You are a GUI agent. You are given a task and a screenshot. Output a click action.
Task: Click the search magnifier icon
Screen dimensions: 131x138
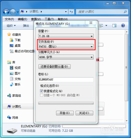click(x=125, y=12)
